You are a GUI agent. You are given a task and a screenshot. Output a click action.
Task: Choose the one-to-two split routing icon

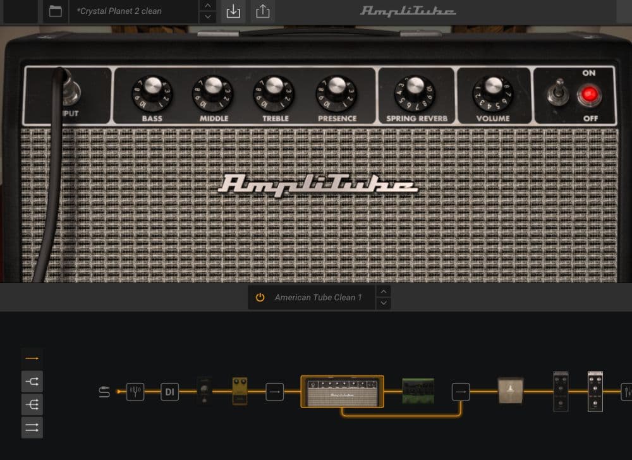tap(32, 380)
